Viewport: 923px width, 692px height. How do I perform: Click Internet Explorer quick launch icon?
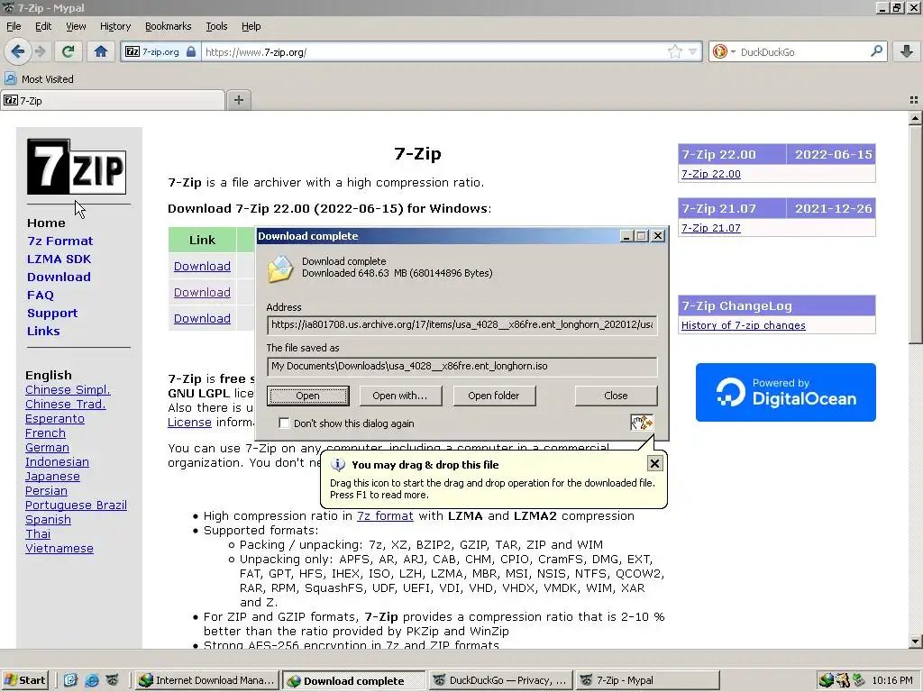92,680
